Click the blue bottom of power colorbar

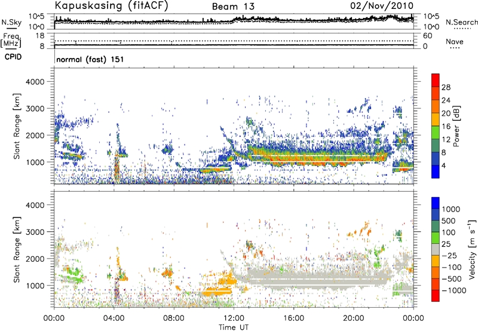click(x=436, y=172)
